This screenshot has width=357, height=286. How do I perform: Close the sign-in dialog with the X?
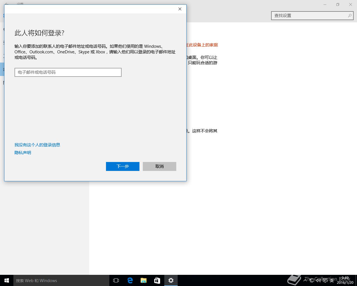[x=180, y=9]
